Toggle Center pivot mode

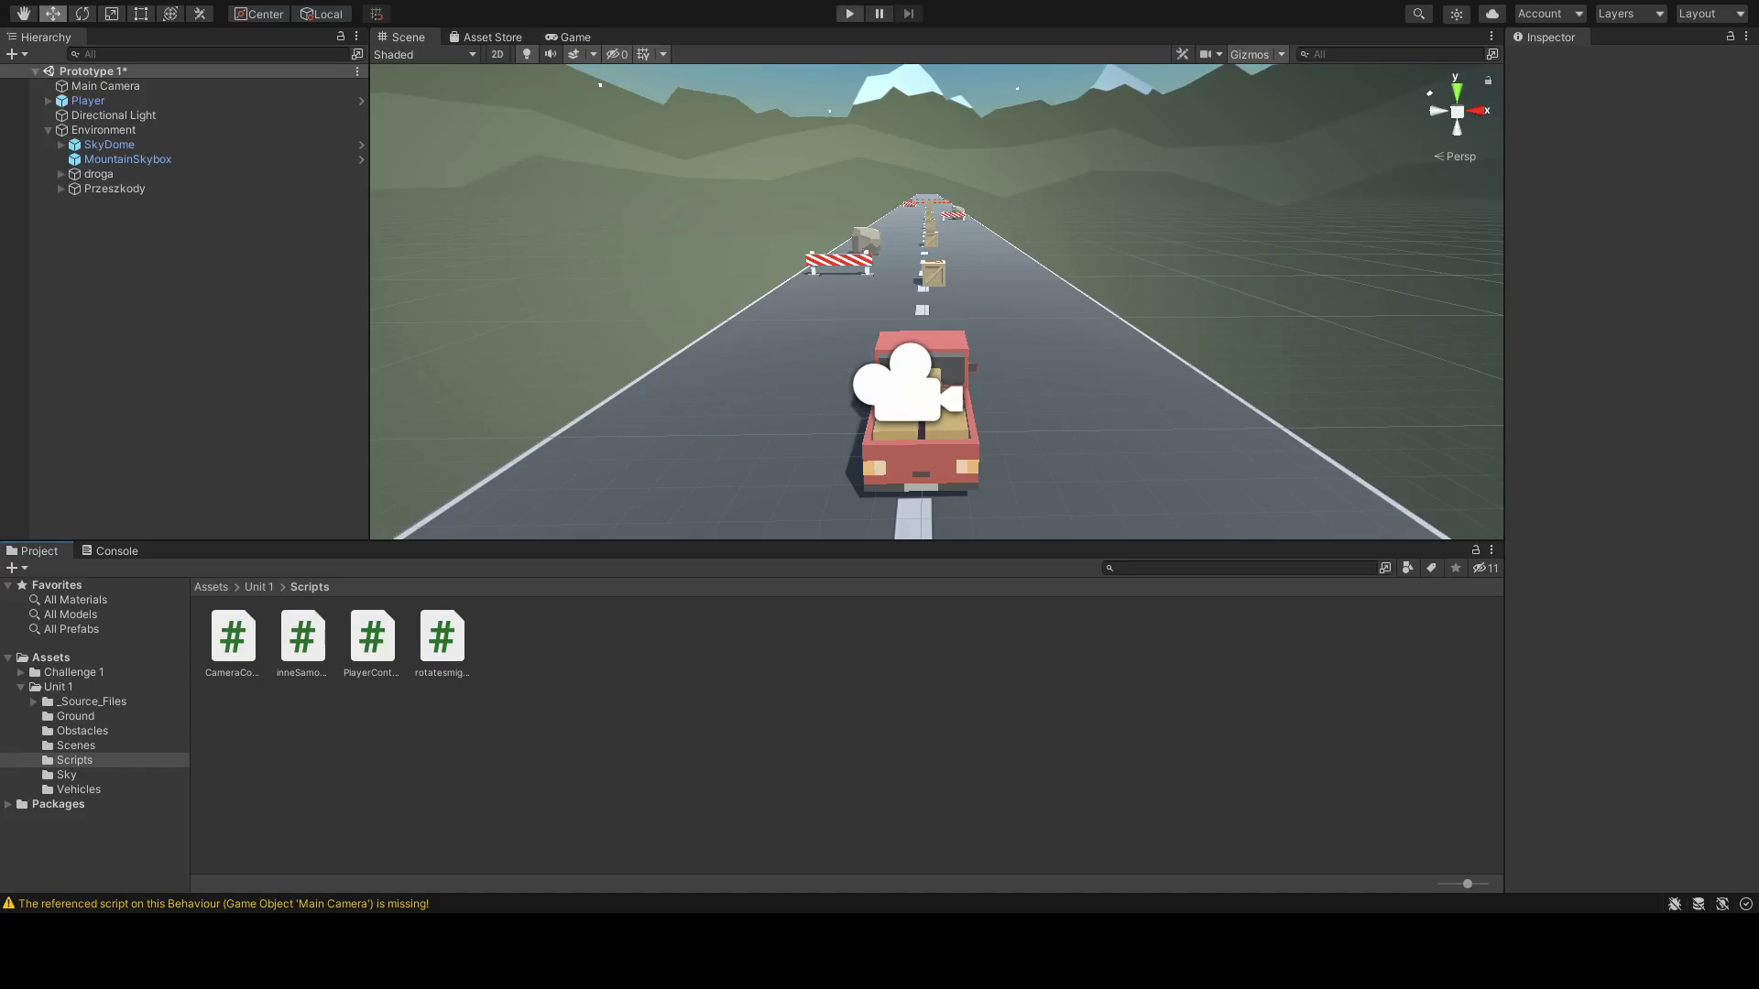click(258, 14)
